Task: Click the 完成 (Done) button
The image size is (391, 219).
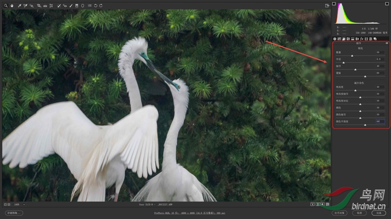Action: [x=378, y=213]
